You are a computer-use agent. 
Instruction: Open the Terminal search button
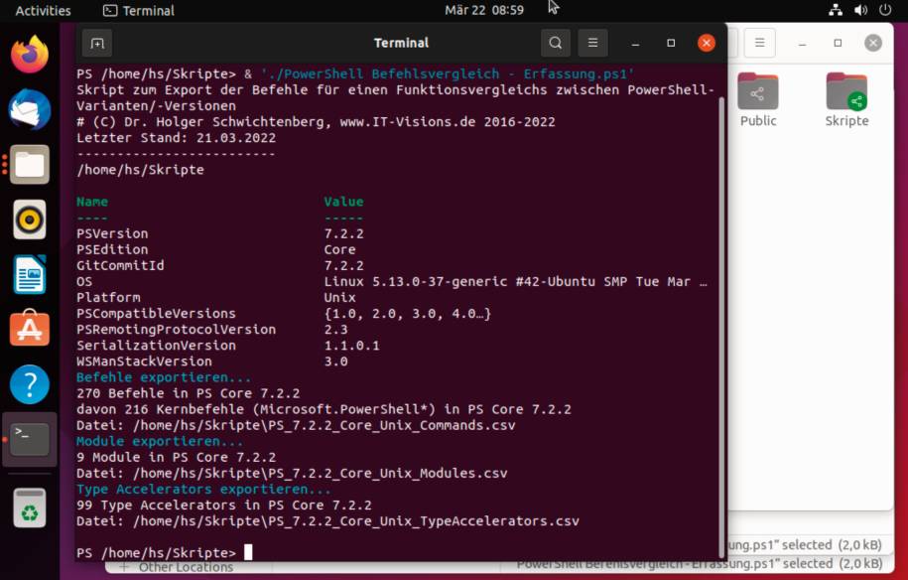556,43
